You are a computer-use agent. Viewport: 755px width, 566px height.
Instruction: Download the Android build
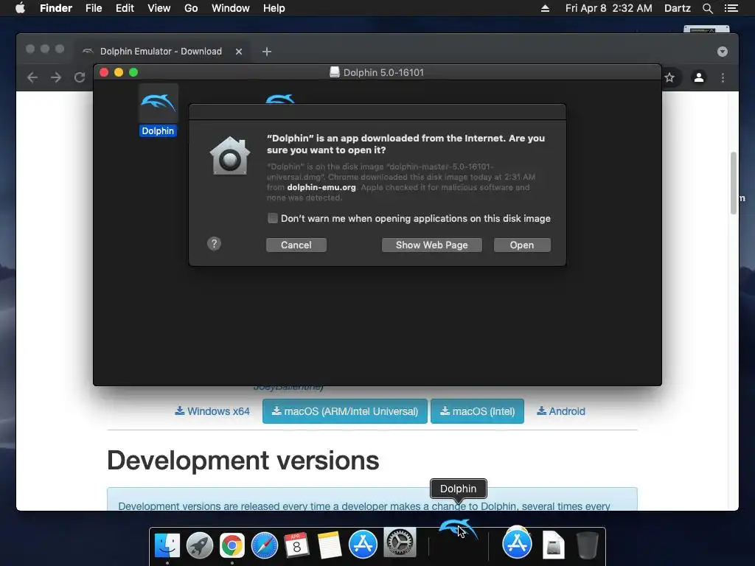561,411
